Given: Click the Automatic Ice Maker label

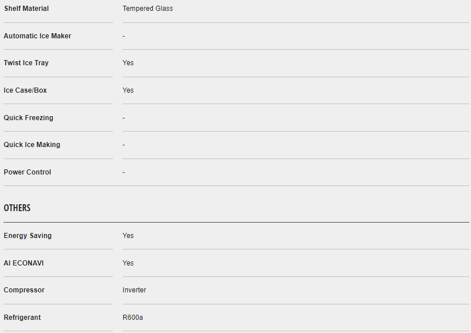Looking at the screenshot, I should [37, 36].
